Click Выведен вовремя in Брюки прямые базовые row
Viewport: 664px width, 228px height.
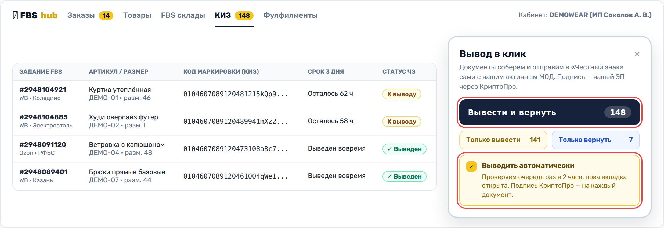337,176
